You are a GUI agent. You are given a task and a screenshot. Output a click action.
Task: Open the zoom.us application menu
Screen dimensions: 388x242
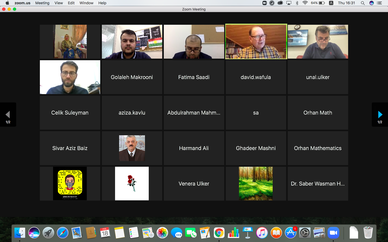click(x=22, y=3)
